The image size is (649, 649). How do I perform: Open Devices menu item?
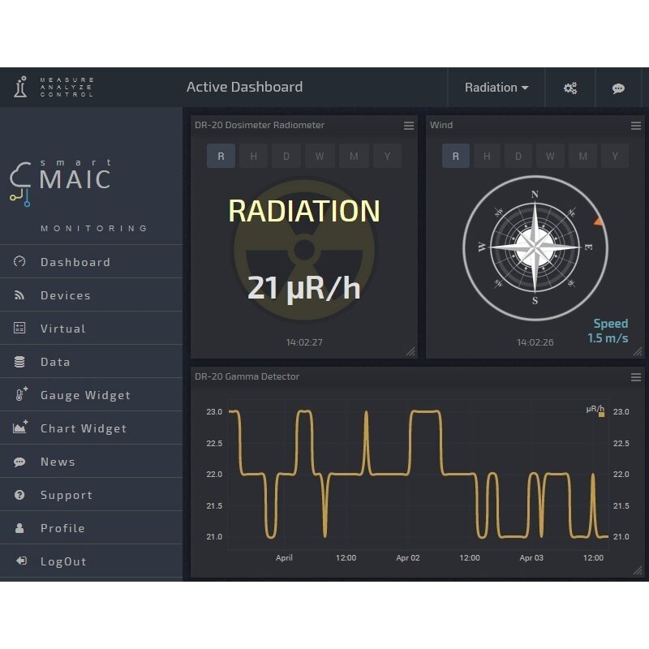click(91, 295)
